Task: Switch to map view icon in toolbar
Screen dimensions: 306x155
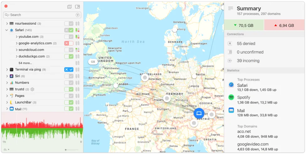Action: pyautogui.click(x=70, y=7)
